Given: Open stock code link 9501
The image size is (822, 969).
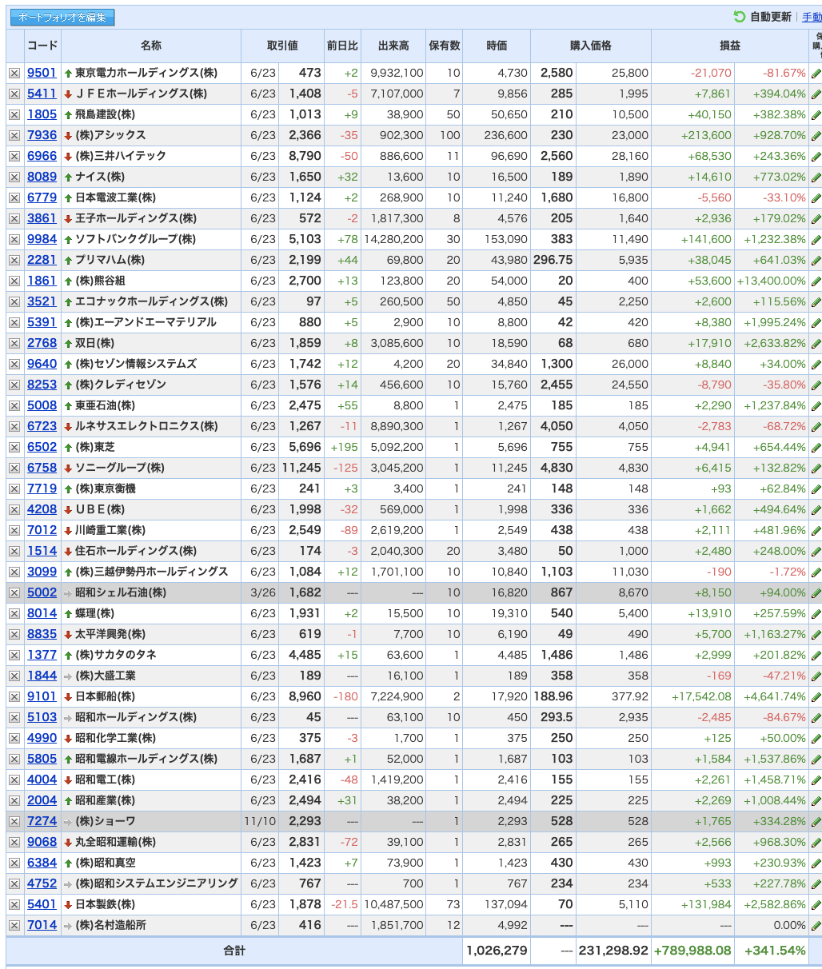Looking at the screenshot, I should (42, 73).
